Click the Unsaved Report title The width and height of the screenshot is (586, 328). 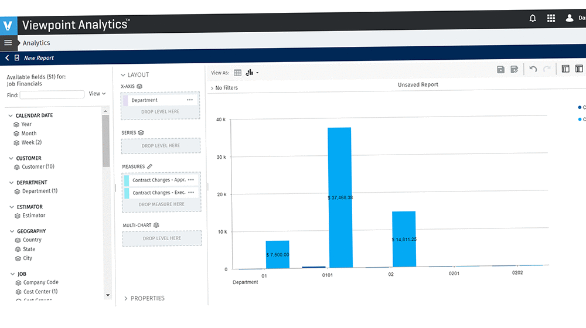coord(418,85)
